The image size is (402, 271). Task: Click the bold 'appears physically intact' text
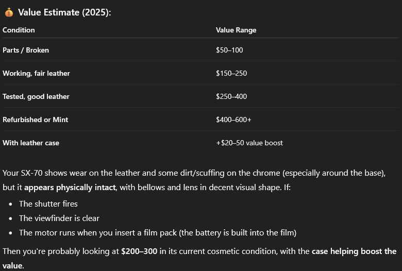point(70,188)
